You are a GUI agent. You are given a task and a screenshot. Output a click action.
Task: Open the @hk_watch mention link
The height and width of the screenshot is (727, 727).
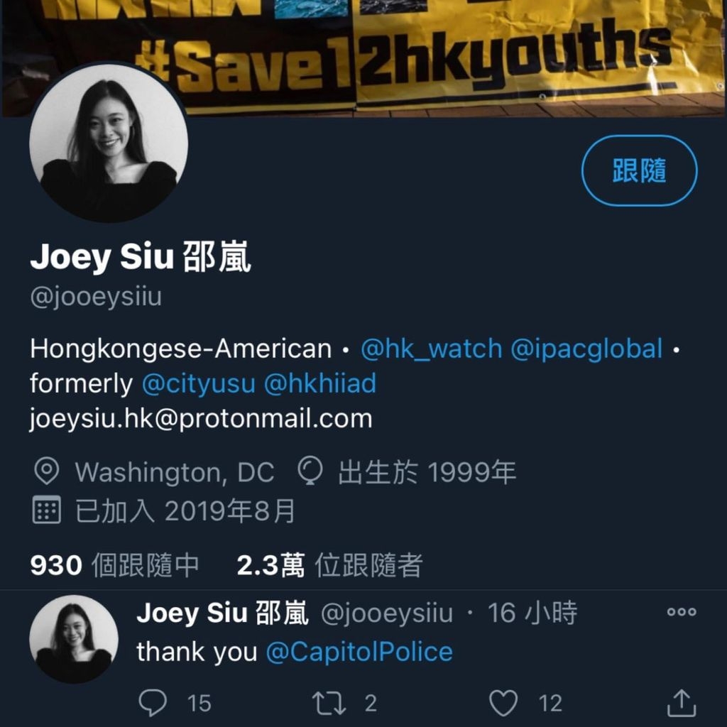[x=431, y=348]
